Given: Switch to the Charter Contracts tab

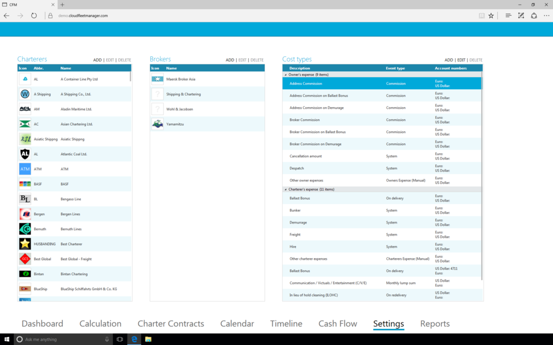Looking at the screenshot, I should (x=171, y=324).
